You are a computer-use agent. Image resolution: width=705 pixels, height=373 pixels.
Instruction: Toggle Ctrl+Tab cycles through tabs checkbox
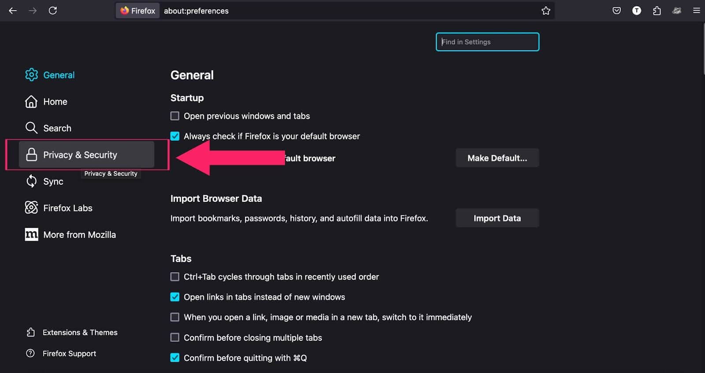click(175, 277)
